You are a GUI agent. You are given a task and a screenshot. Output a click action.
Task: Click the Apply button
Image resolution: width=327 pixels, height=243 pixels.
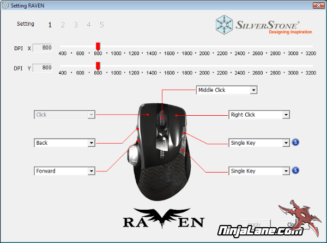pos(255,224)
